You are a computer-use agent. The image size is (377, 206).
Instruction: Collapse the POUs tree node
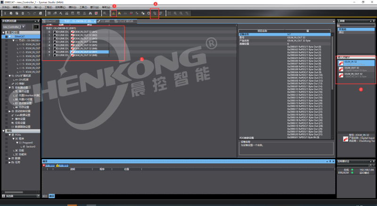tap(9, 135)
